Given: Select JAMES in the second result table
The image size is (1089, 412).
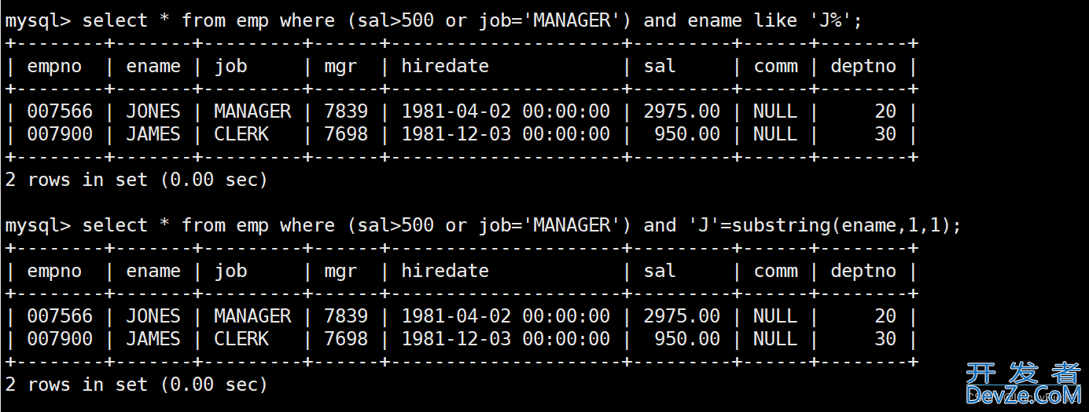Looking at the screenshot, I should pyautogui.click(x=153, y=339).
